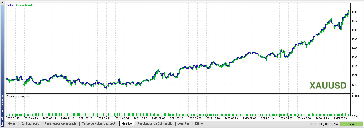The height and width of the screenshot is (128, 364).
Task: Click the 2021.08.04 date label
Action: click(122, 118)
